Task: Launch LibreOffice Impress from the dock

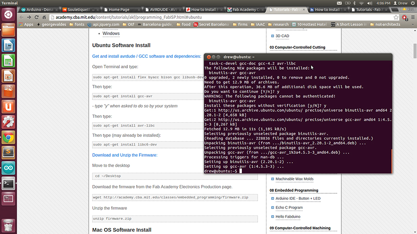Action: pos(8,76)
